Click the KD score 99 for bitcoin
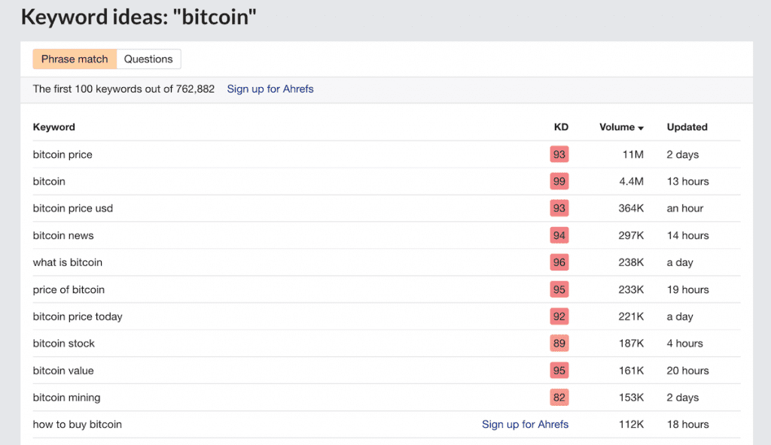 point(559,181)
